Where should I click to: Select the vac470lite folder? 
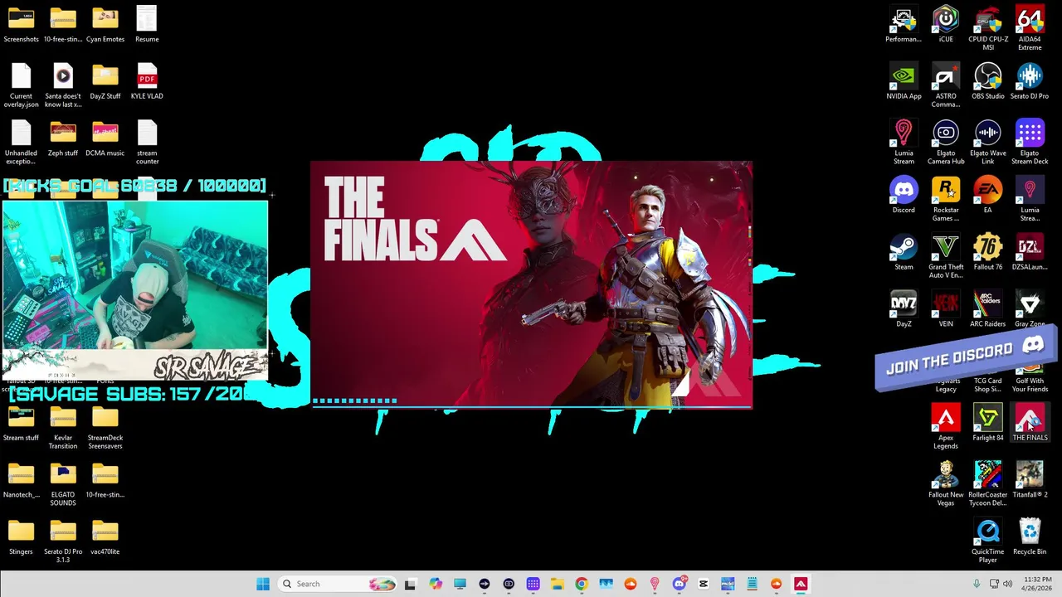click(105, 536)
